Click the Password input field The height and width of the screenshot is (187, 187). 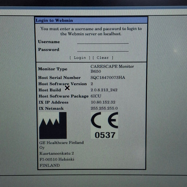(x=103, y=49)
